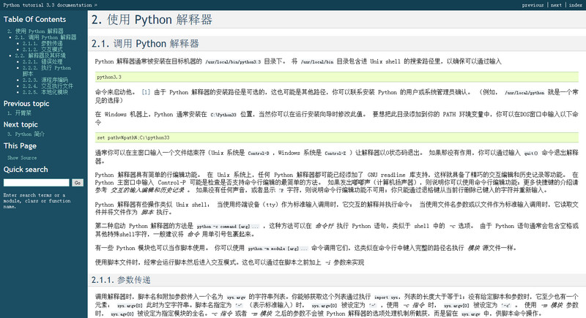
Task: Click the 'import sys' inline code
Action: point(387,298)
